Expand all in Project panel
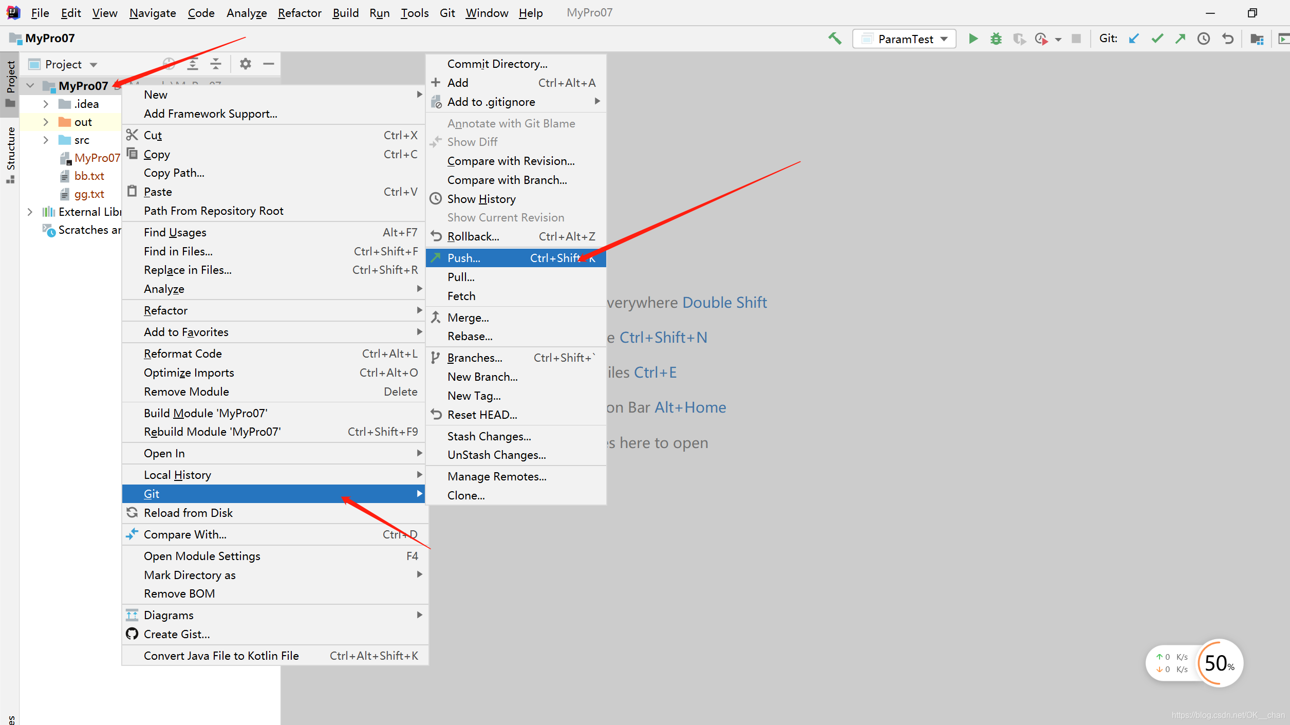Image resolution: width=1290 pixels, height=725 pixels. (193, 64)
